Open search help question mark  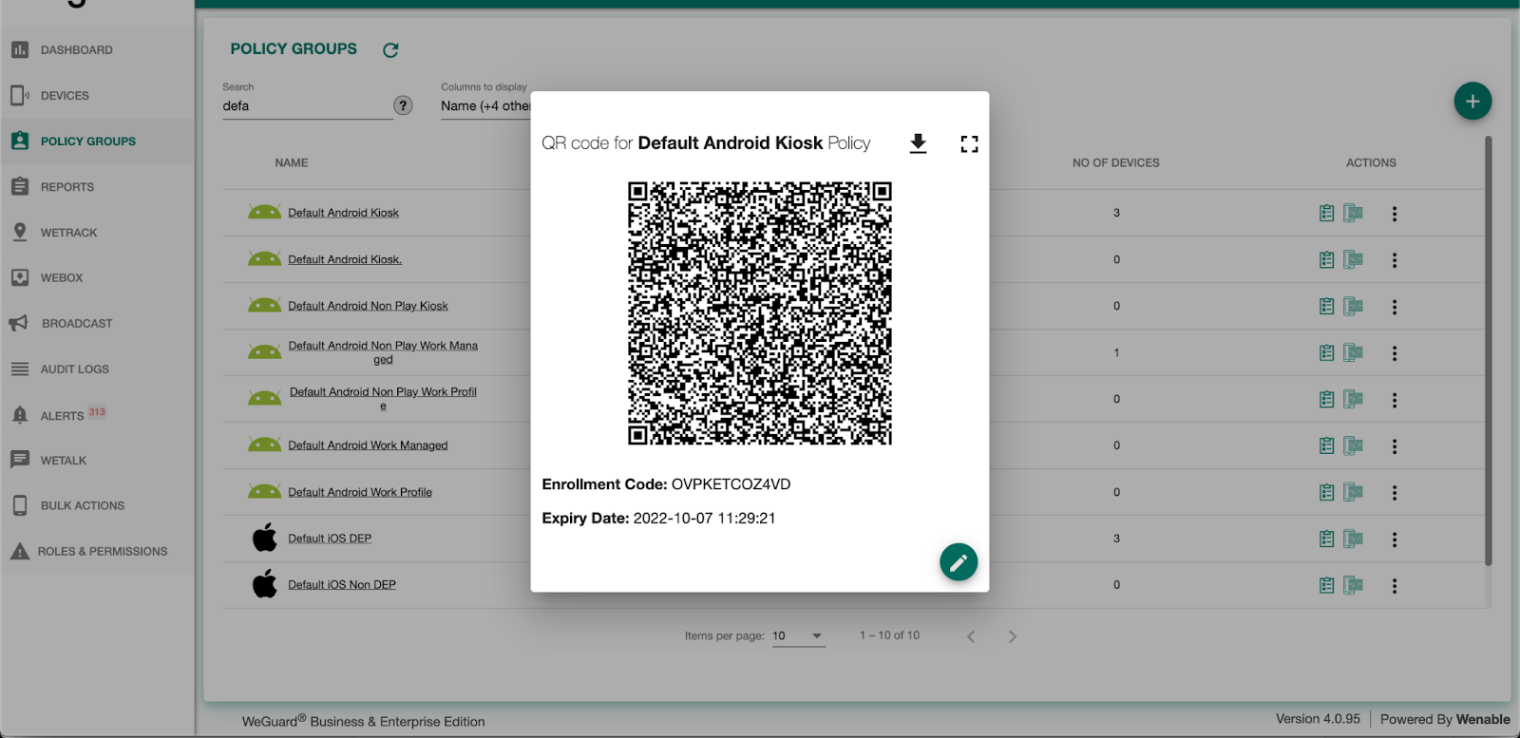[x=404, y=105]
